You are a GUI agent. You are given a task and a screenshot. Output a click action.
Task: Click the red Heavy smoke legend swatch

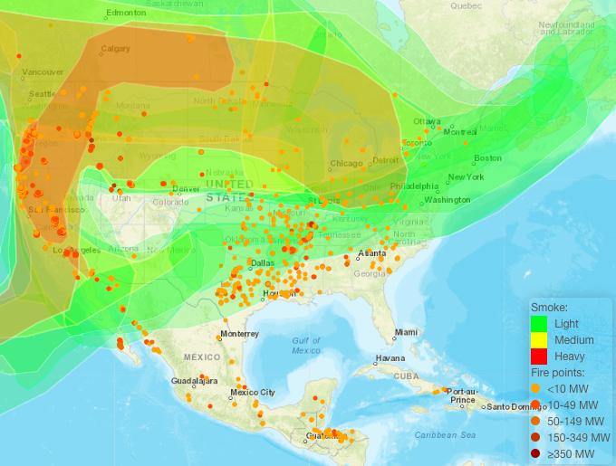click(539, 357)
